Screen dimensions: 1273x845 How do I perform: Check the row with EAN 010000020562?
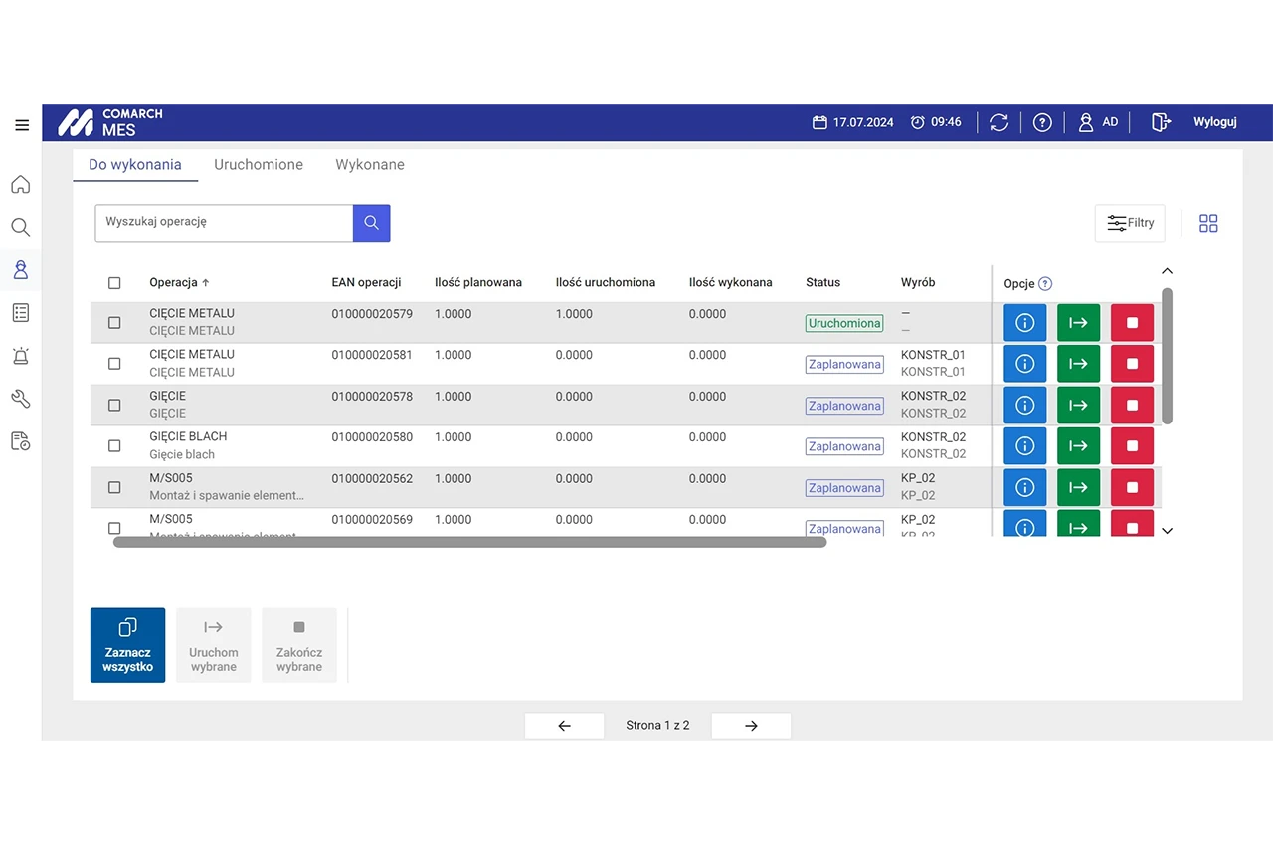click(x=114, y=488)
